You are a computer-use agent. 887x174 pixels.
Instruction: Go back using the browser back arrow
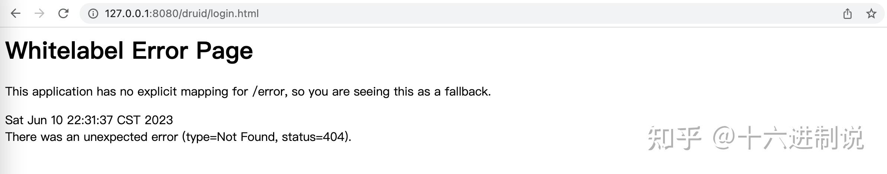(x=15, y=14)
